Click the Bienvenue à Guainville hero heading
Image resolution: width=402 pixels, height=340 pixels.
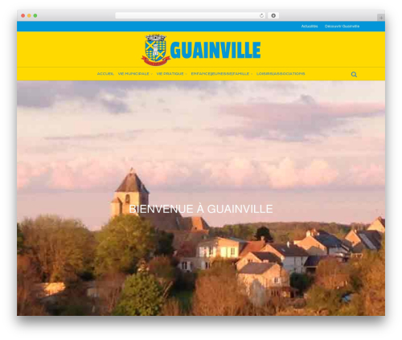(201, 209)
